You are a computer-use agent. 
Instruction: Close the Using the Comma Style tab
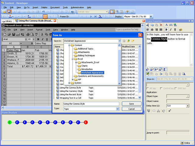(x=55, y=21)
